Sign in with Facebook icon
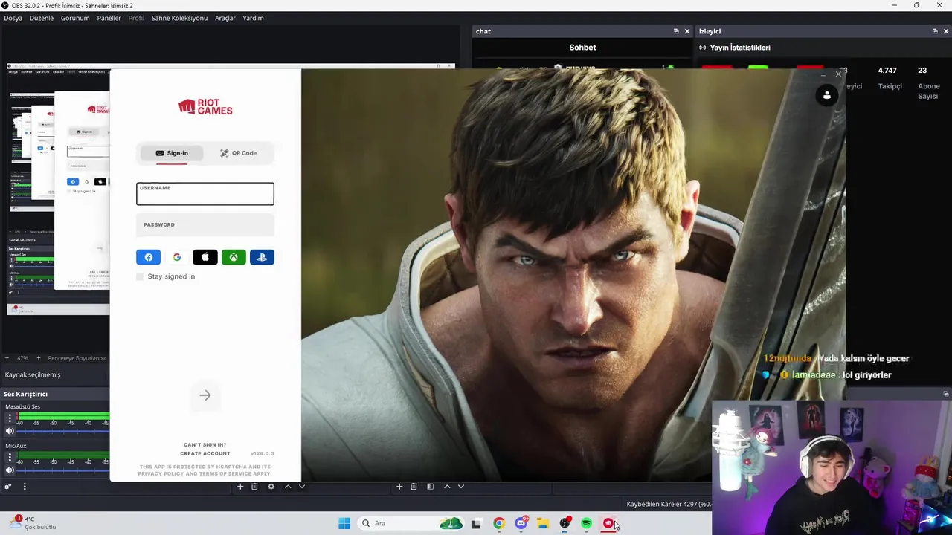Screen dimensions: 952x535 pyautogui.click(x=149, y=257)
